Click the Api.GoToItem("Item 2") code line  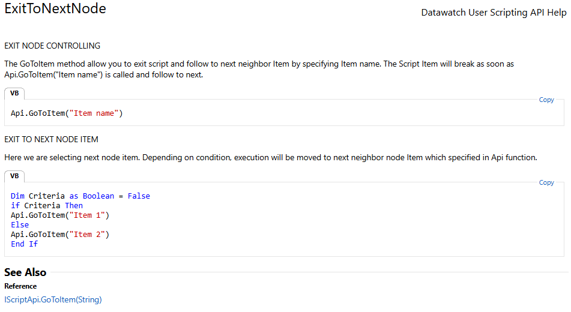60,235
